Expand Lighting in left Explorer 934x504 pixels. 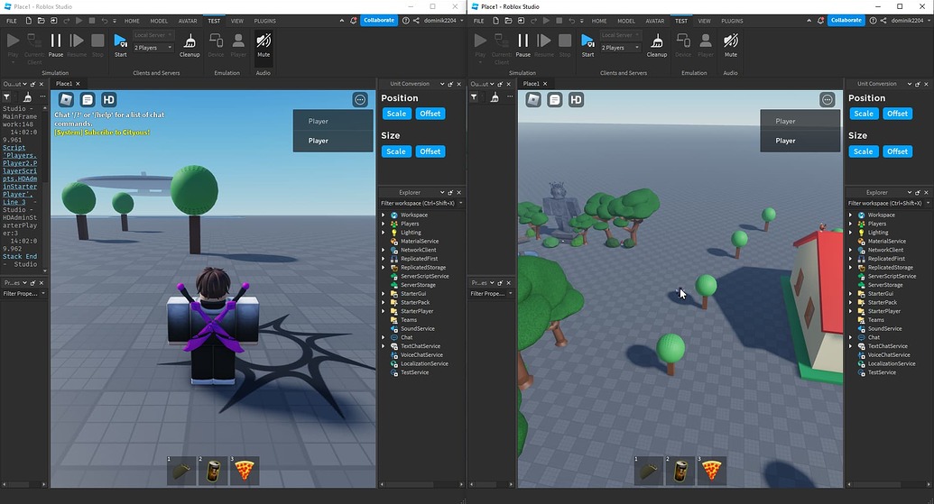point(384,233)
